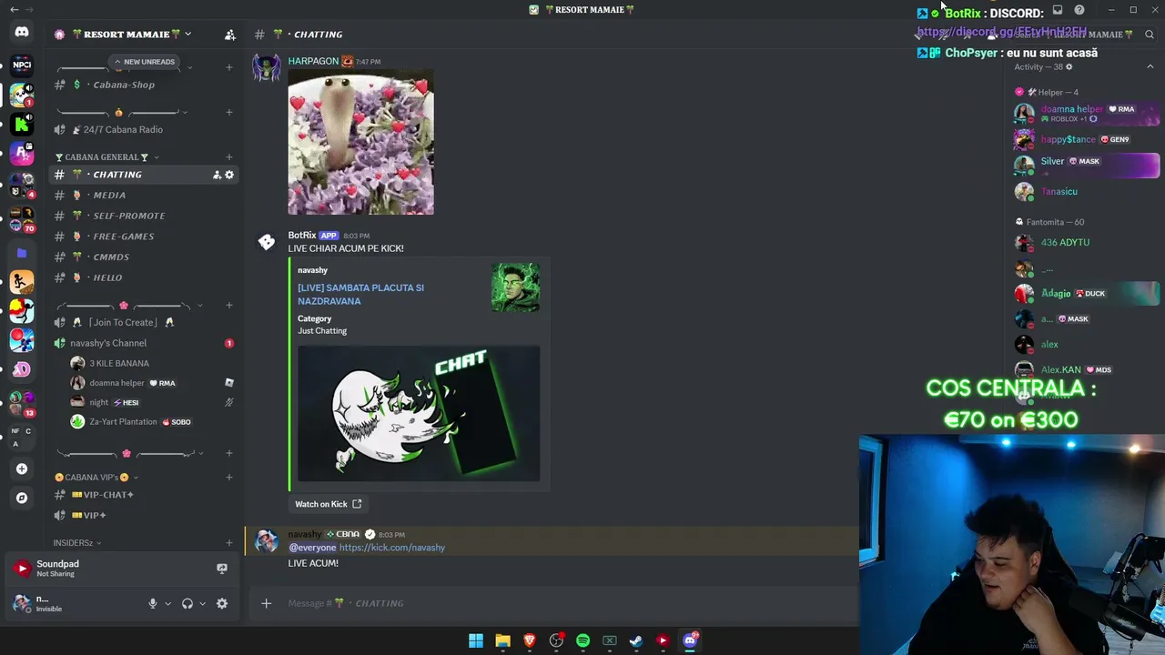The image size is (1165, 655).
Task: Click the Watch on Kick button
Action: pyautogui.click(x=328, y=504)
